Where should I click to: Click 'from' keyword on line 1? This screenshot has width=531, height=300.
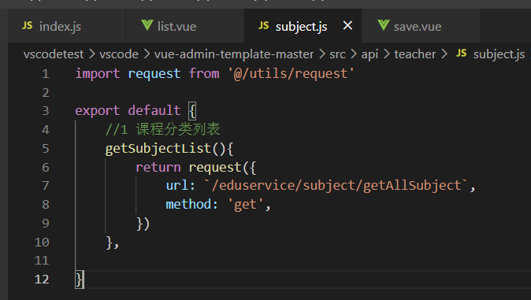(x=204, y=73)
